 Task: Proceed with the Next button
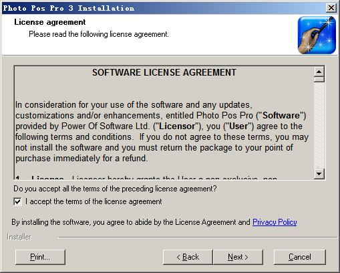(238, 257)
